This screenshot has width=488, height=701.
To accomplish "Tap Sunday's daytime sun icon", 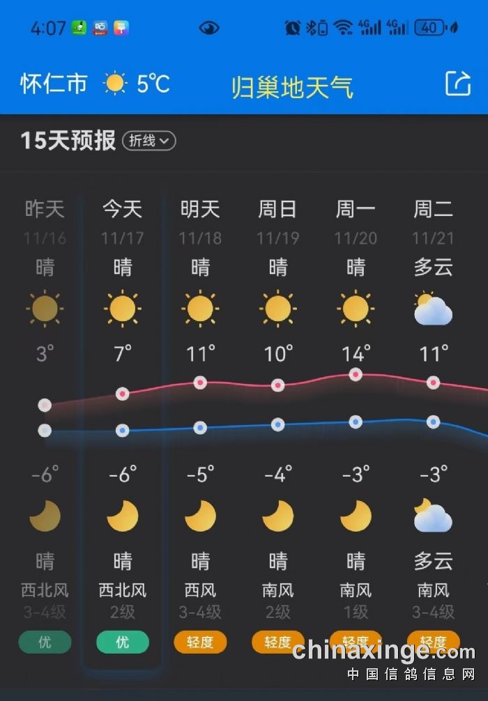I will 277,307.
